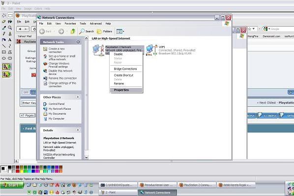Switch to 'PlayStation 2 Commu...' taskbar button
The height and width of the screenshot is (196, 294).
[197, 185]
